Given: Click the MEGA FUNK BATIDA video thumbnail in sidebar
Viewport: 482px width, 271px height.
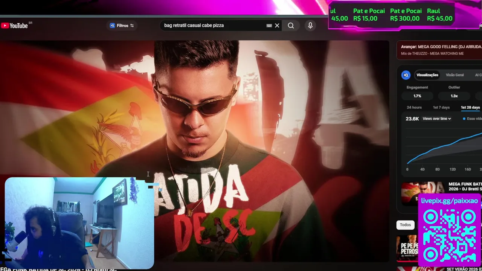Looking at the screenshot, I should tap(423, 193).
